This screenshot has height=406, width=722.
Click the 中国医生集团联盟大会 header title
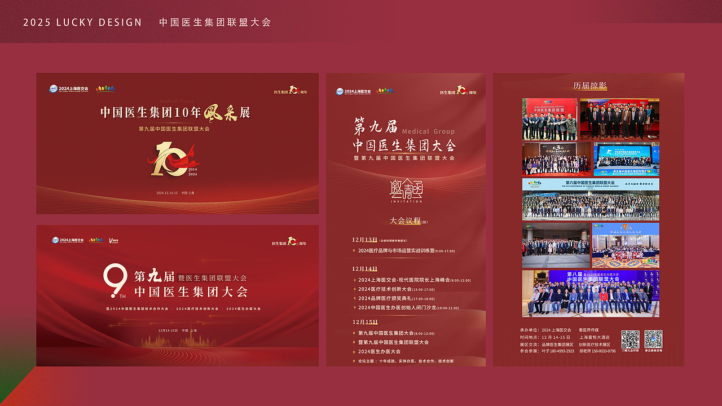(x=215, y=23)
